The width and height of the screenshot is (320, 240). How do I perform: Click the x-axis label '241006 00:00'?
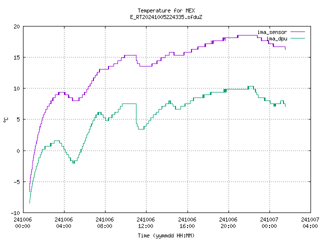click(22, 223)
